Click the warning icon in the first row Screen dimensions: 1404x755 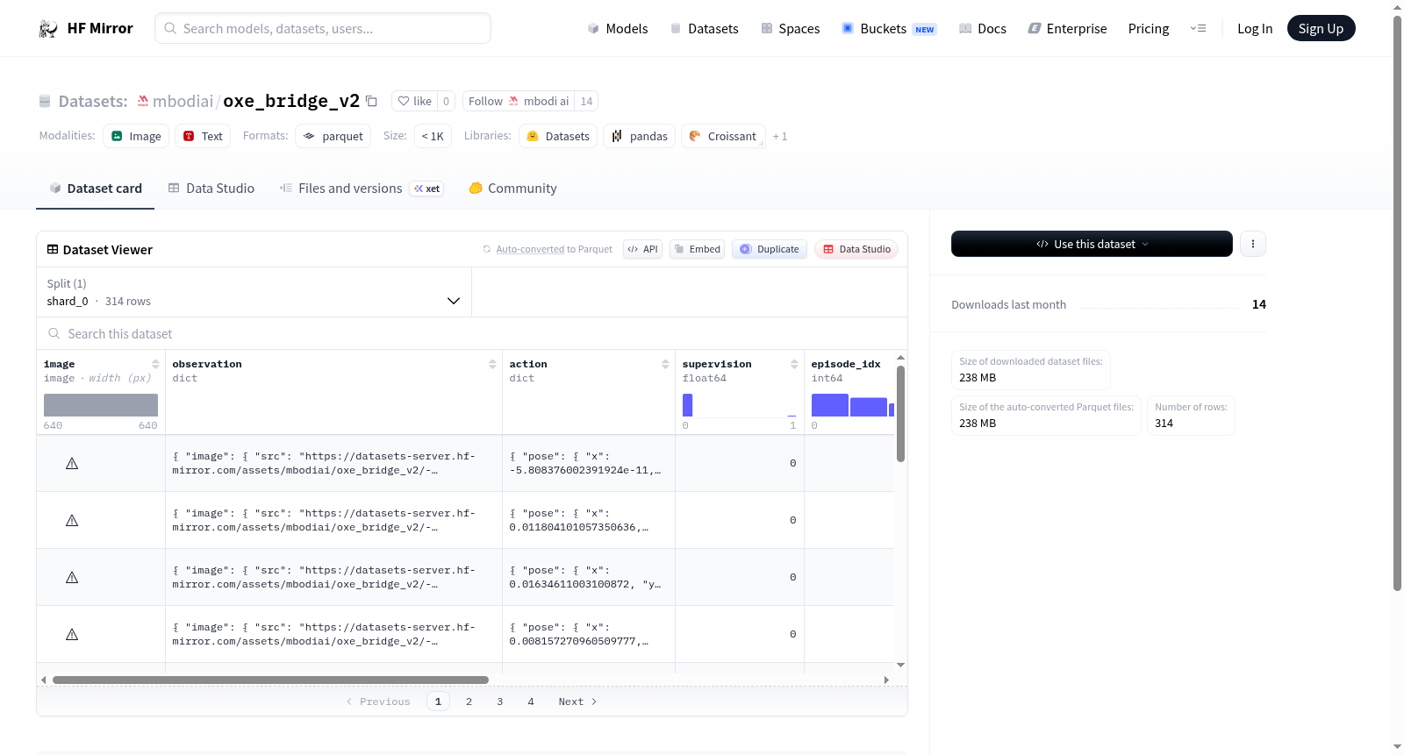[72, 463]
